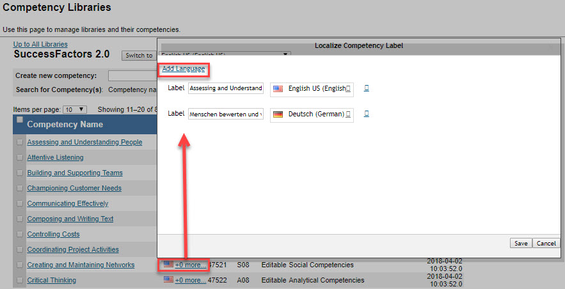565x289 pixels.
Task: Edit the English US label text field
Action: [226, 88]
